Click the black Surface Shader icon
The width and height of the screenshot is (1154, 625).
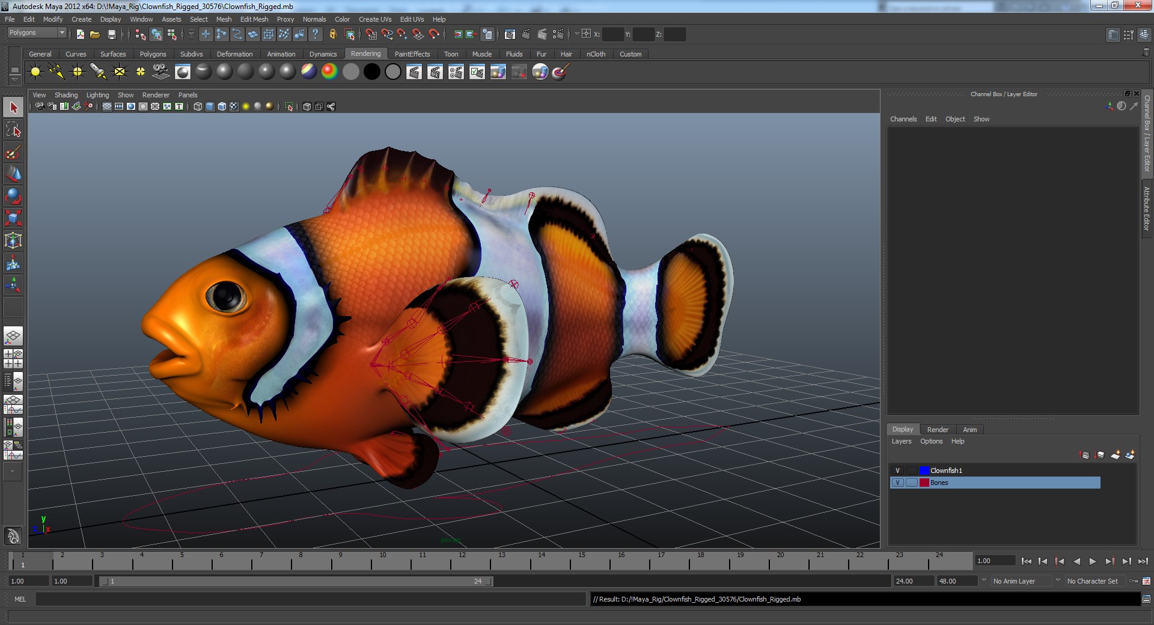[372, 72]
